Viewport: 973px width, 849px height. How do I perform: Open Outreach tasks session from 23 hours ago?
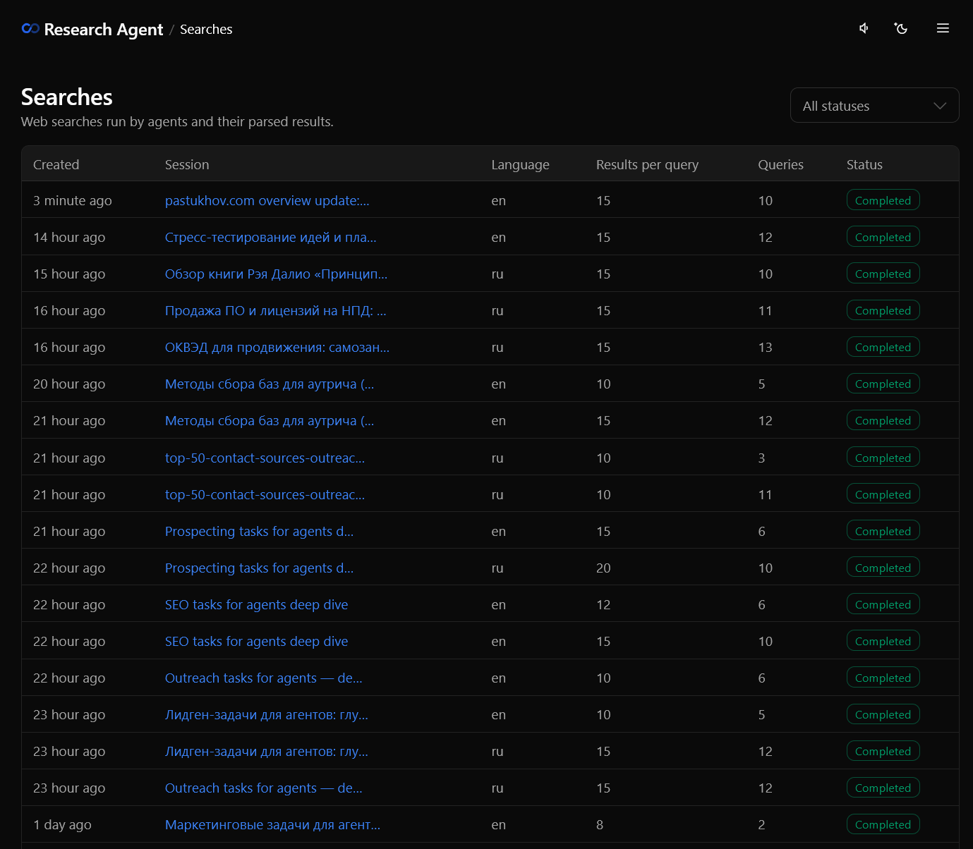[264, 788]
